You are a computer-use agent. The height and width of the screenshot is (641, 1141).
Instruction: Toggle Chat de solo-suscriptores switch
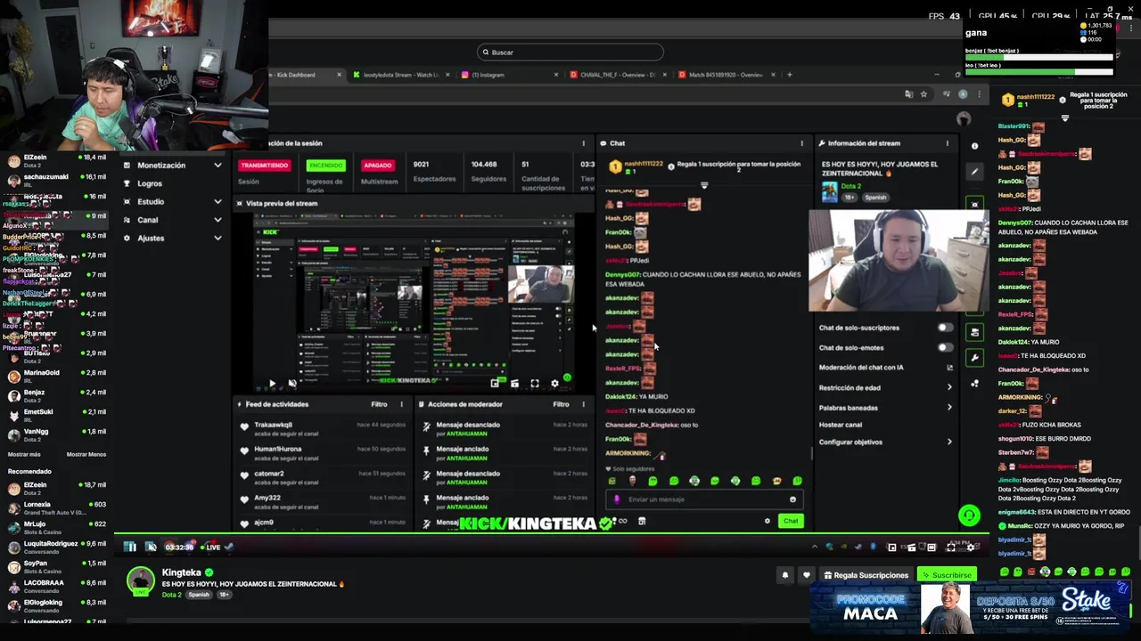(x=944, y=328)
